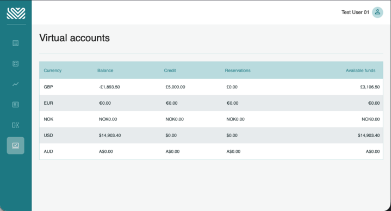Click USD credit $0.00

point(171,136)
